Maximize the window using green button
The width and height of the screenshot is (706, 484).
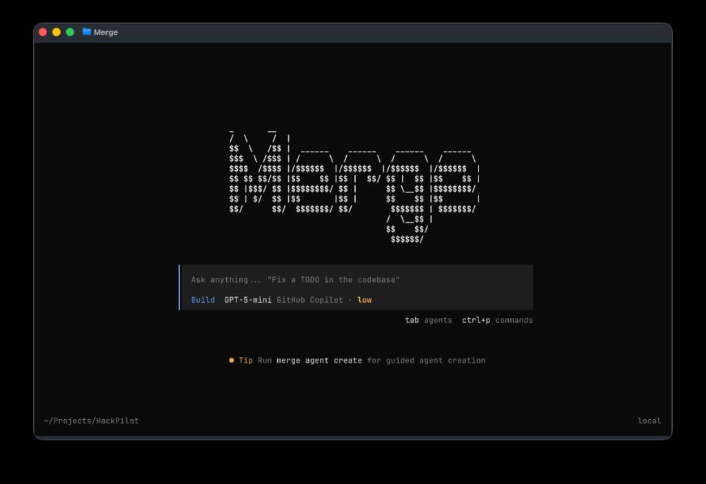(x=70, y=32)
